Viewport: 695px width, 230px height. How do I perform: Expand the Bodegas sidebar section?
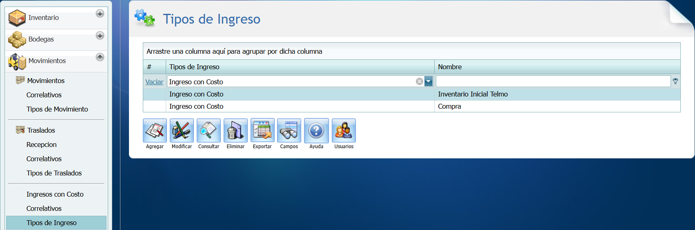[100, 35]
